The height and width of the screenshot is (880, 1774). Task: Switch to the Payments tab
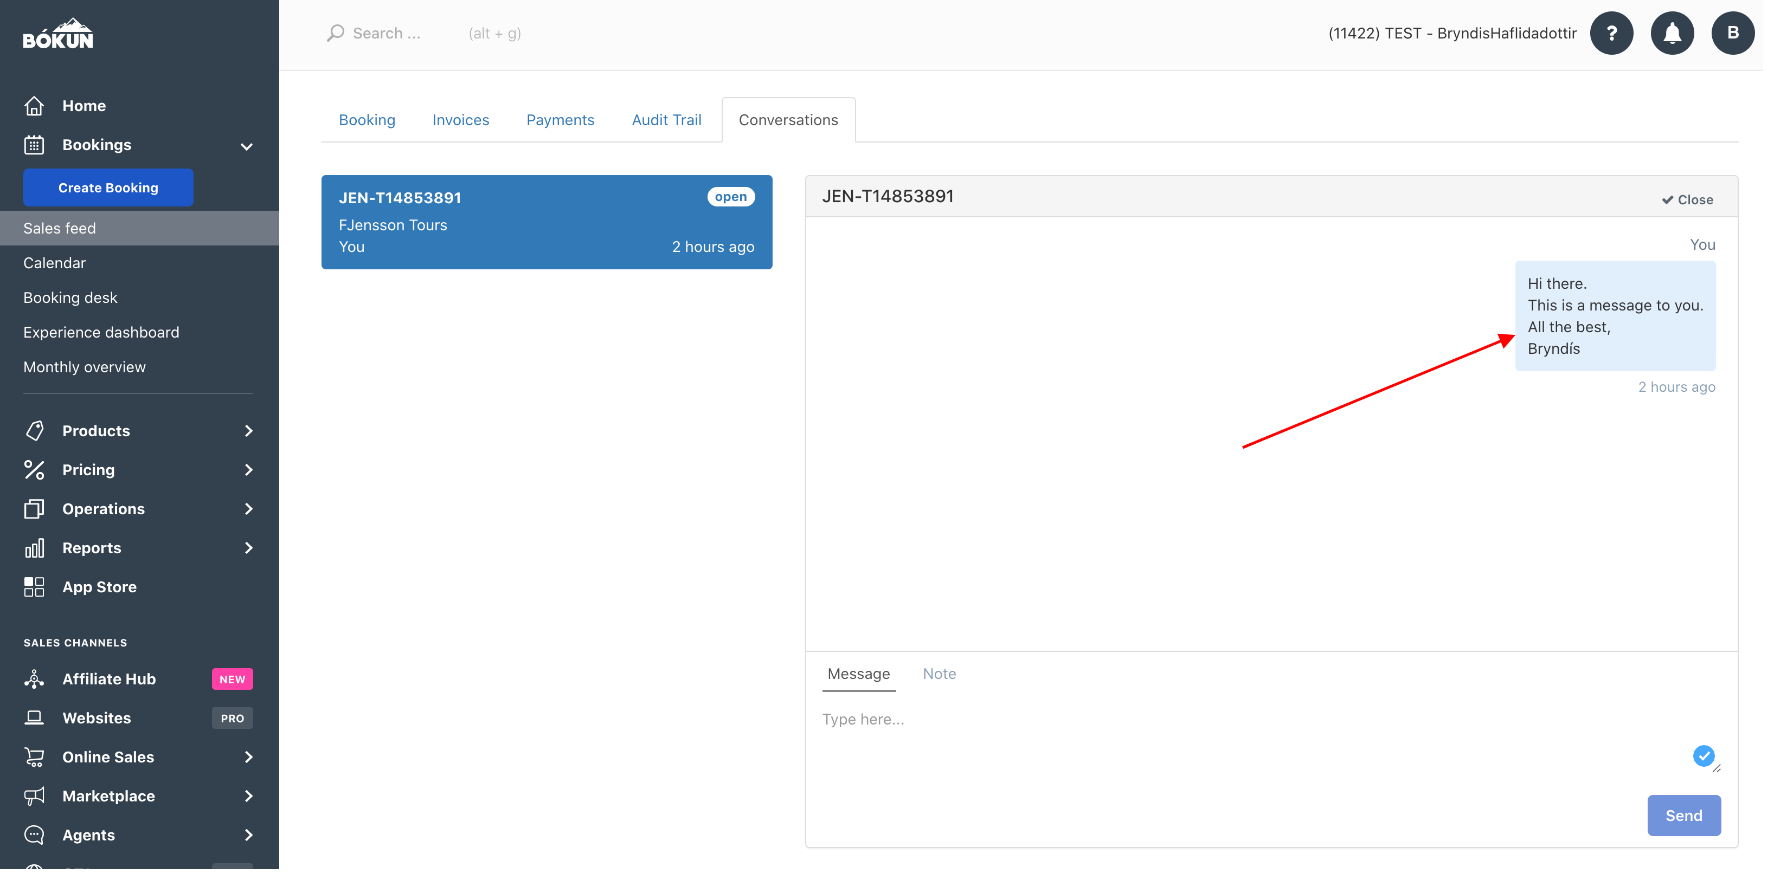[563, 121]
